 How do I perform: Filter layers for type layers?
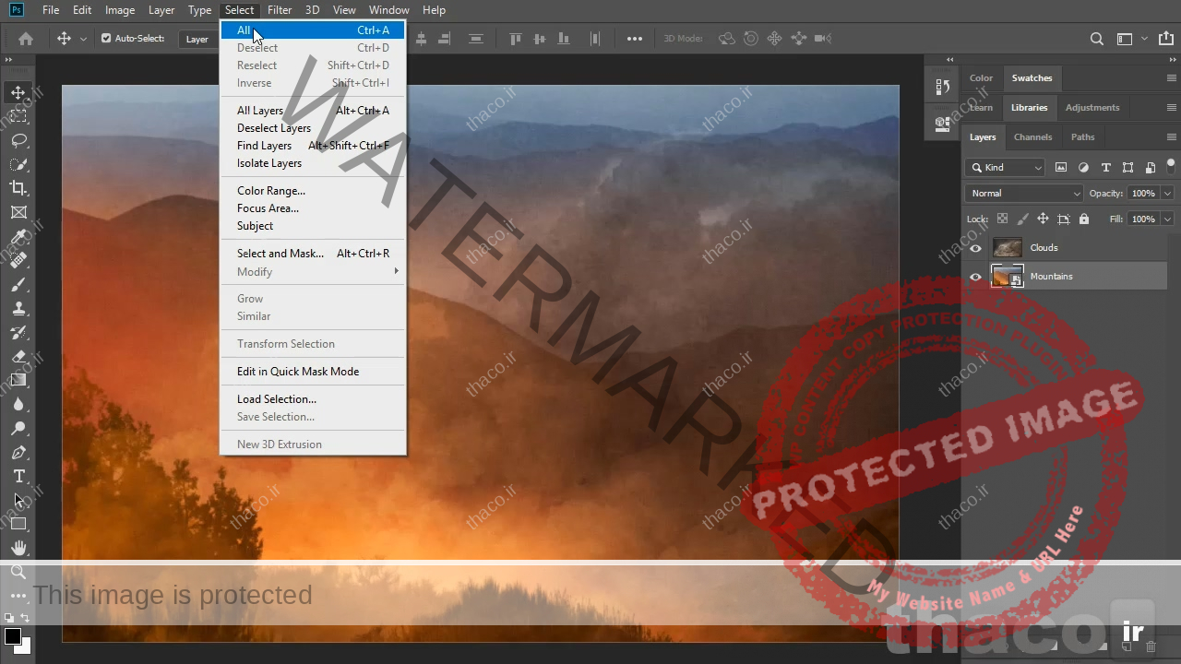point(1105,167)
